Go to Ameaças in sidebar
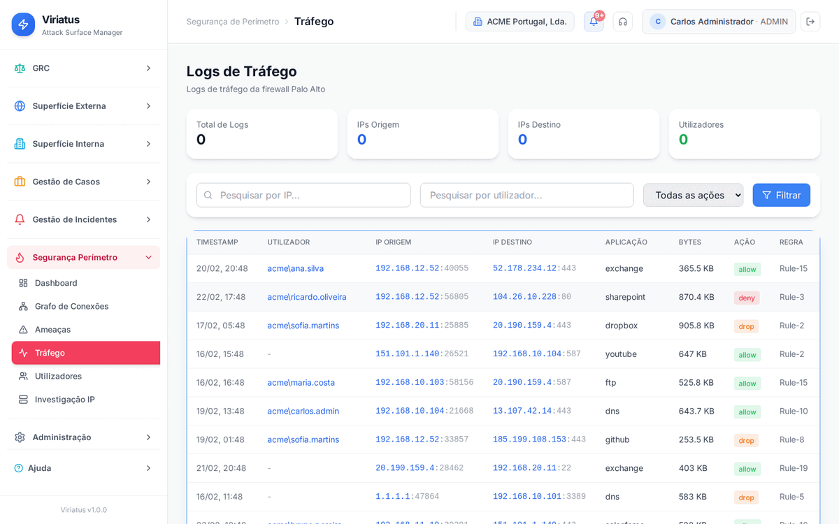This screenshot has width=839, height=524. (x=52, y=330)
